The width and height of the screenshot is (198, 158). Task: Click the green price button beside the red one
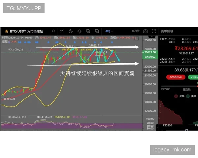(193, 77)
